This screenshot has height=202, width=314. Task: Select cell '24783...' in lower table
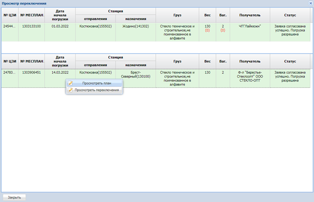pyautogui.click(x=10, y=78)
